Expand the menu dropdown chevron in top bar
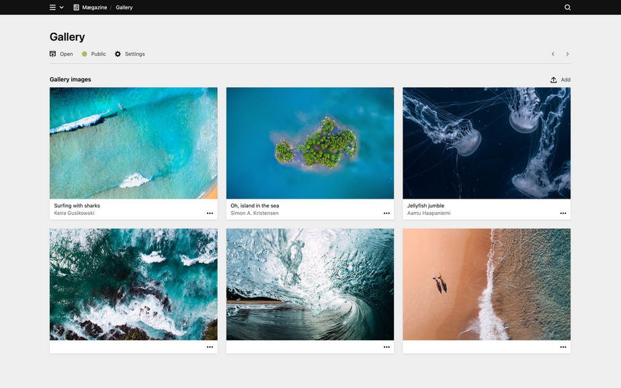This screenshot has height=388, width=621. [x=62, y=7]
